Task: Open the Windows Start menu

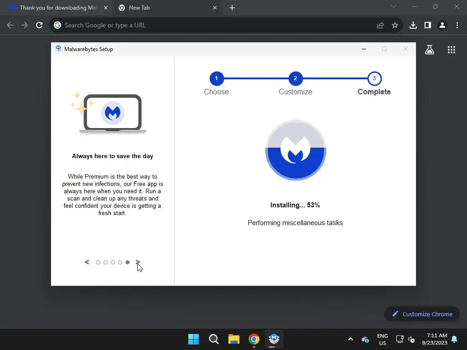Action: coord(193,339)
